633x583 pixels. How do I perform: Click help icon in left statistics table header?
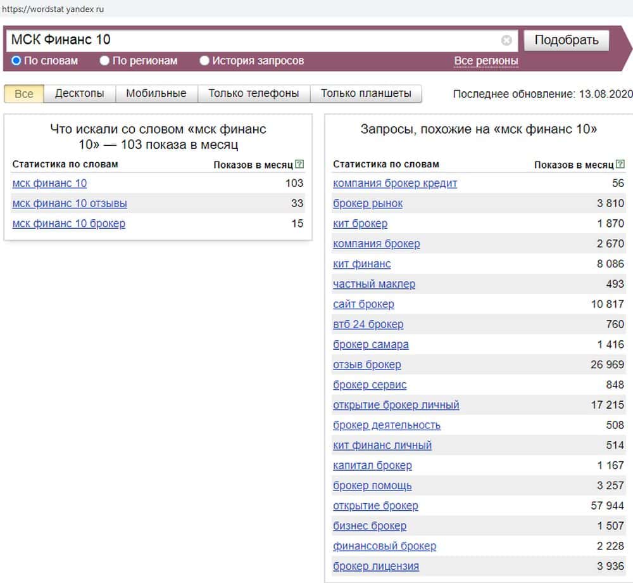299,165
